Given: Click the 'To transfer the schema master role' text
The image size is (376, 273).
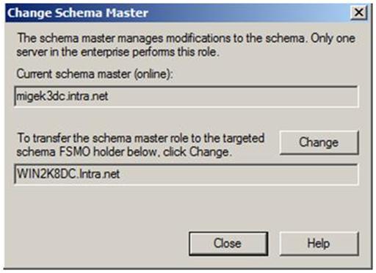Looking at the screenshot, I should coord(140,138).
